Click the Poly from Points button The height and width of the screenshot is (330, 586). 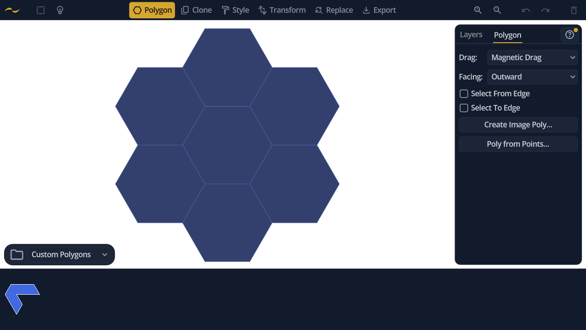518,144
